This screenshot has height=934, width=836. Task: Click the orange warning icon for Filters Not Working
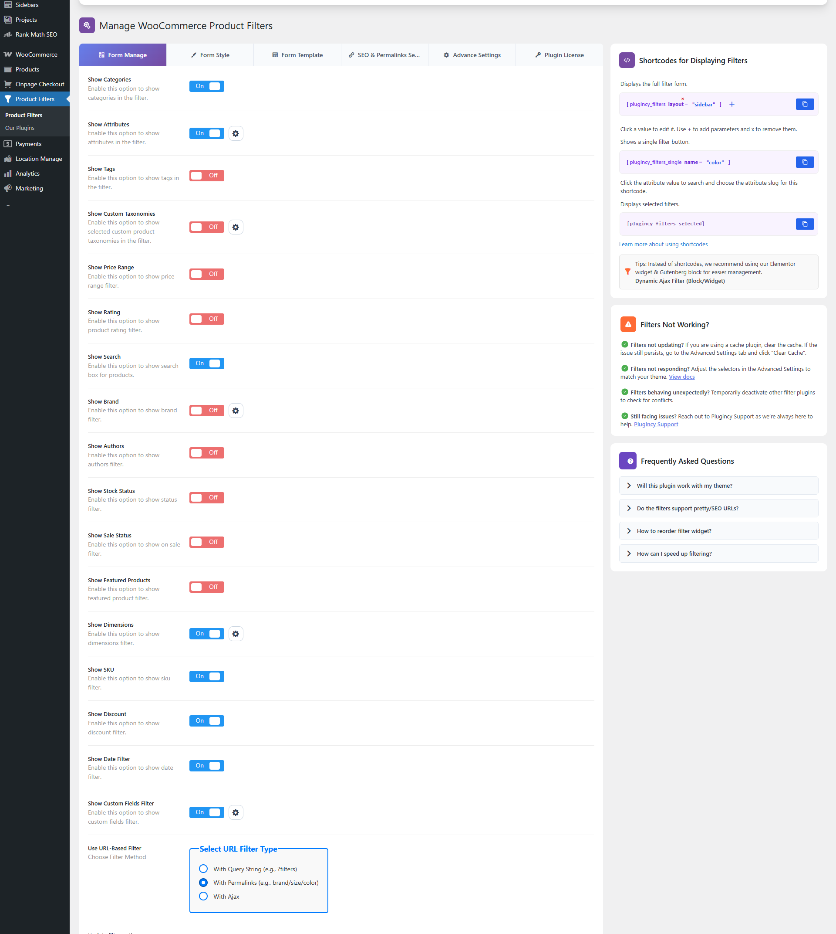(x=628, y=324)
